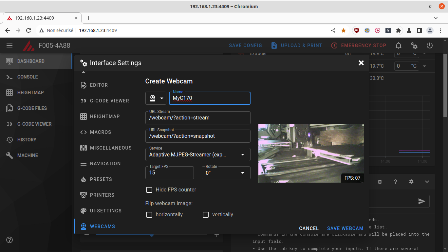The image size is (448, 252).
Task: Click the slider handle behind dialog
Action: (151, 235)
